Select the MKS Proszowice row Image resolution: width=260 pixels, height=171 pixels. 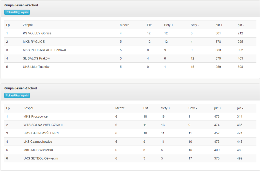(x=130, y=117)
